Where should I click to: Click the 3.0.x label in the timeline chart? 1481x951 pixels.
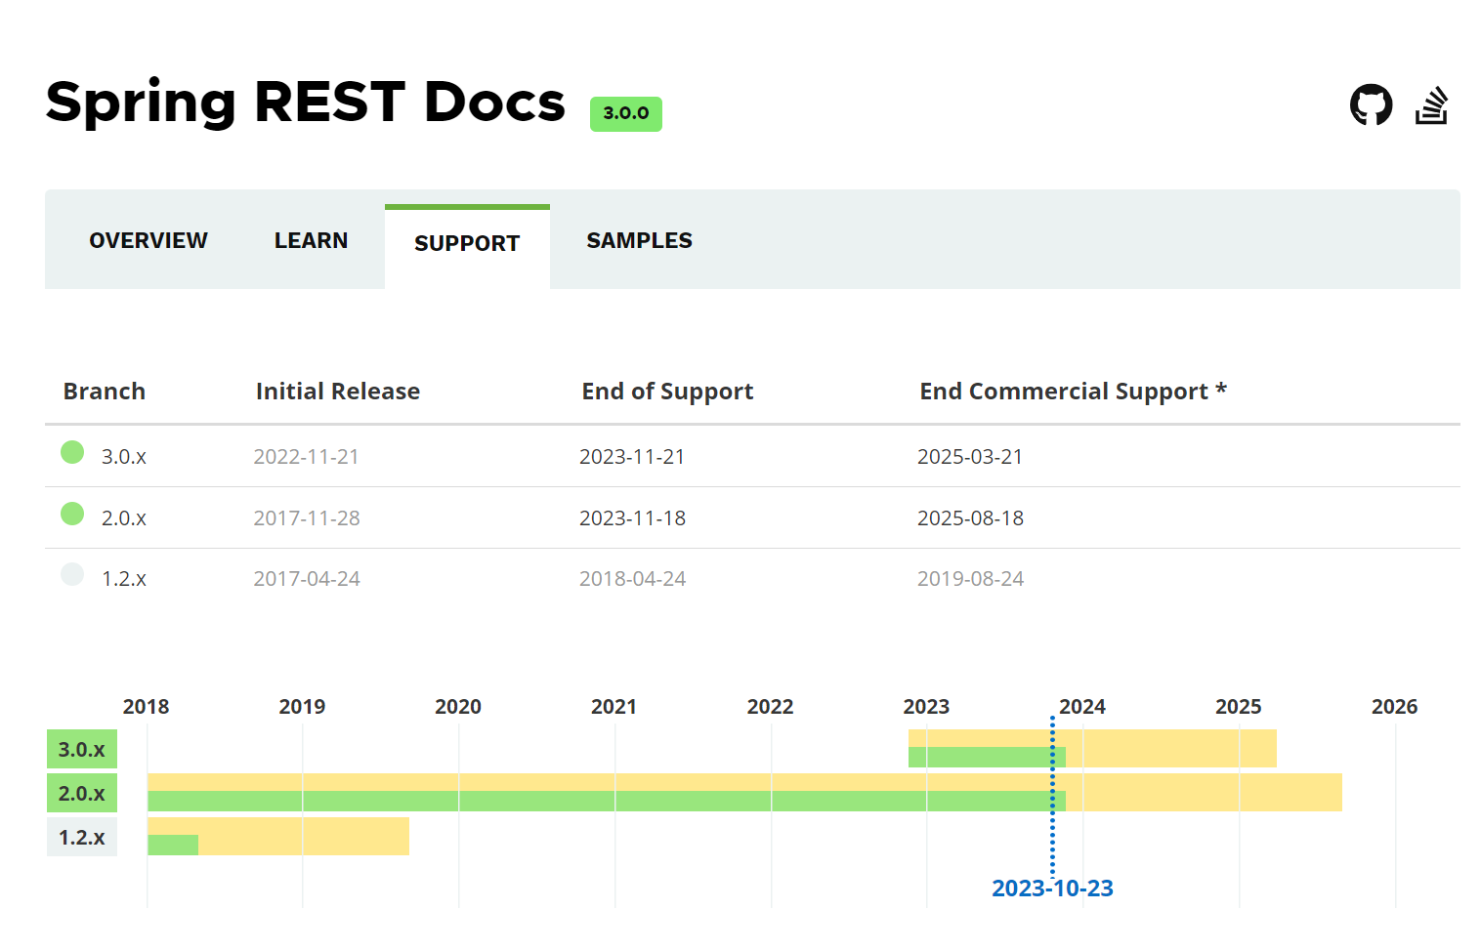tap(82, 750)
